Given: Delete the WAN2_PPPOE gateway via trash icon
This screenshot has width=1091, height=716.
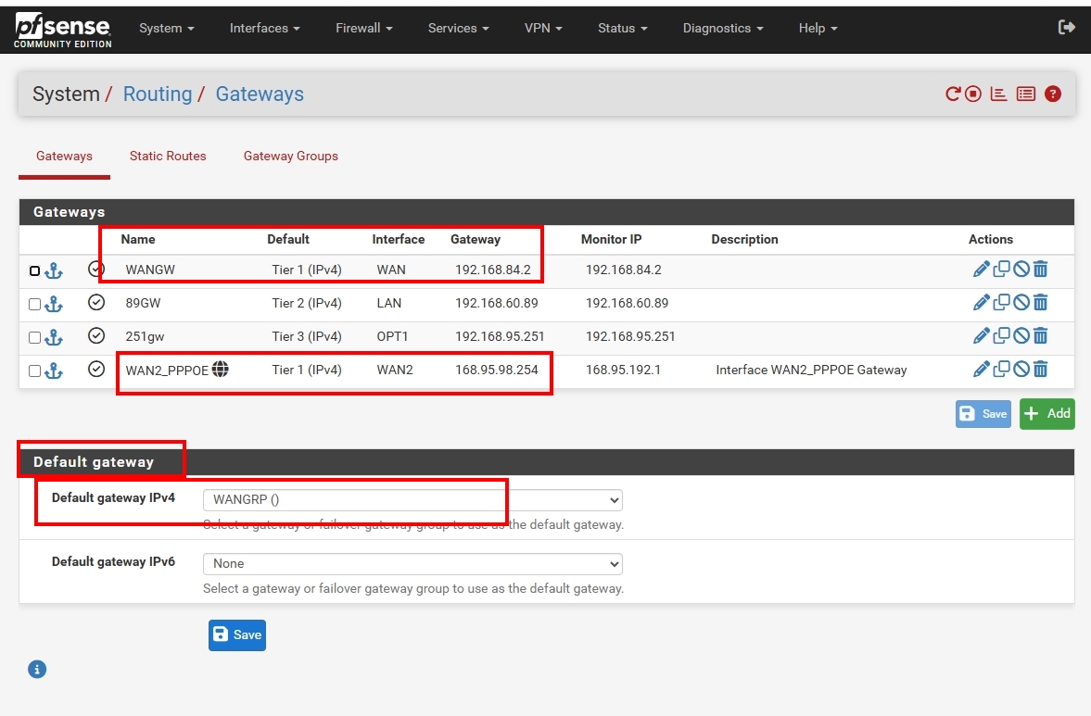Looking at the screenshot, I should (x=1040, y=370).
